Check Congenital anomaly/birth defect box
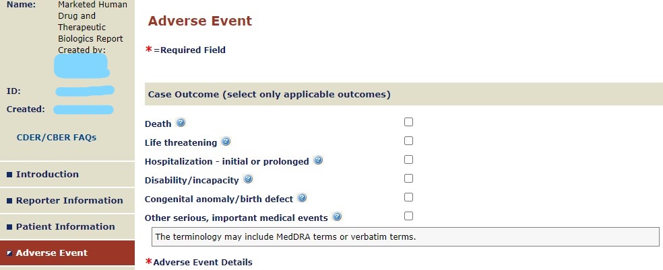The height and width of the screenshot is (270, 663). tap(408, 197)
